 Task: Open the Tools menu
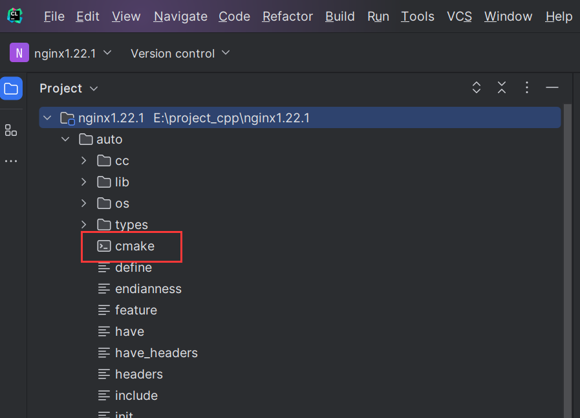click(x=418, y=16)
